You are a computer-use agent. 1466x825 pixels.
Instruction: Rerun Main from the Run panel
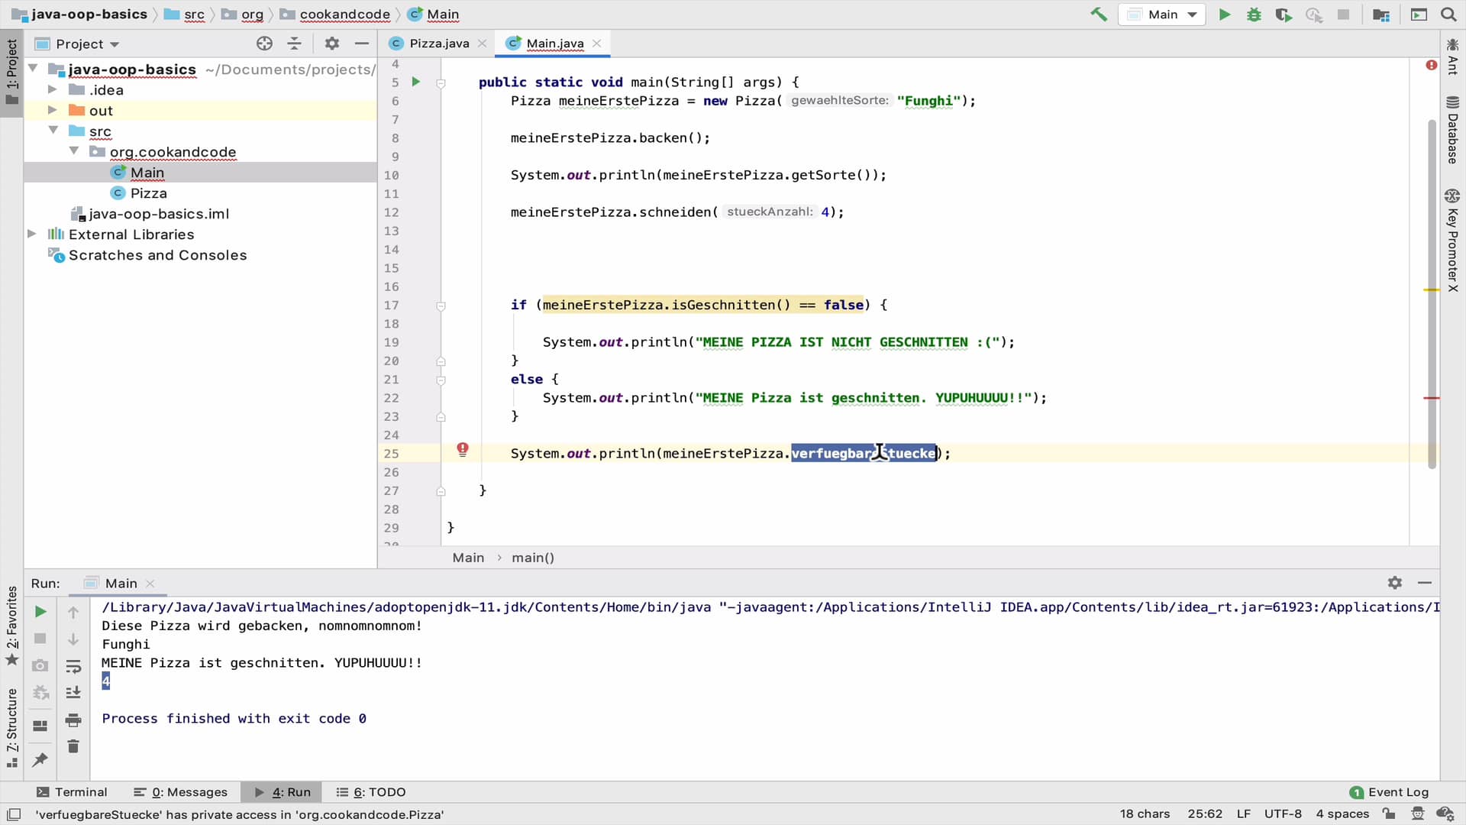(x=41, y=612)
